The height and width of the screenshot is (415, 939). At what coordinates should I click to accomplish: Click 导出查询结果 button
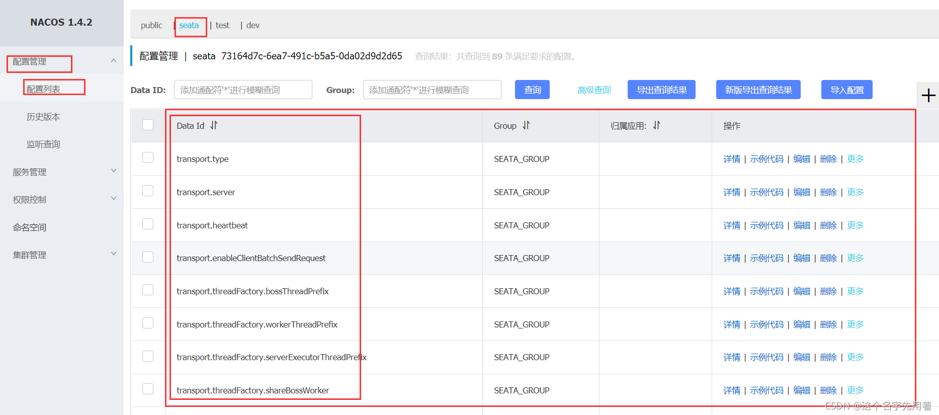click(x=661, y=90)
